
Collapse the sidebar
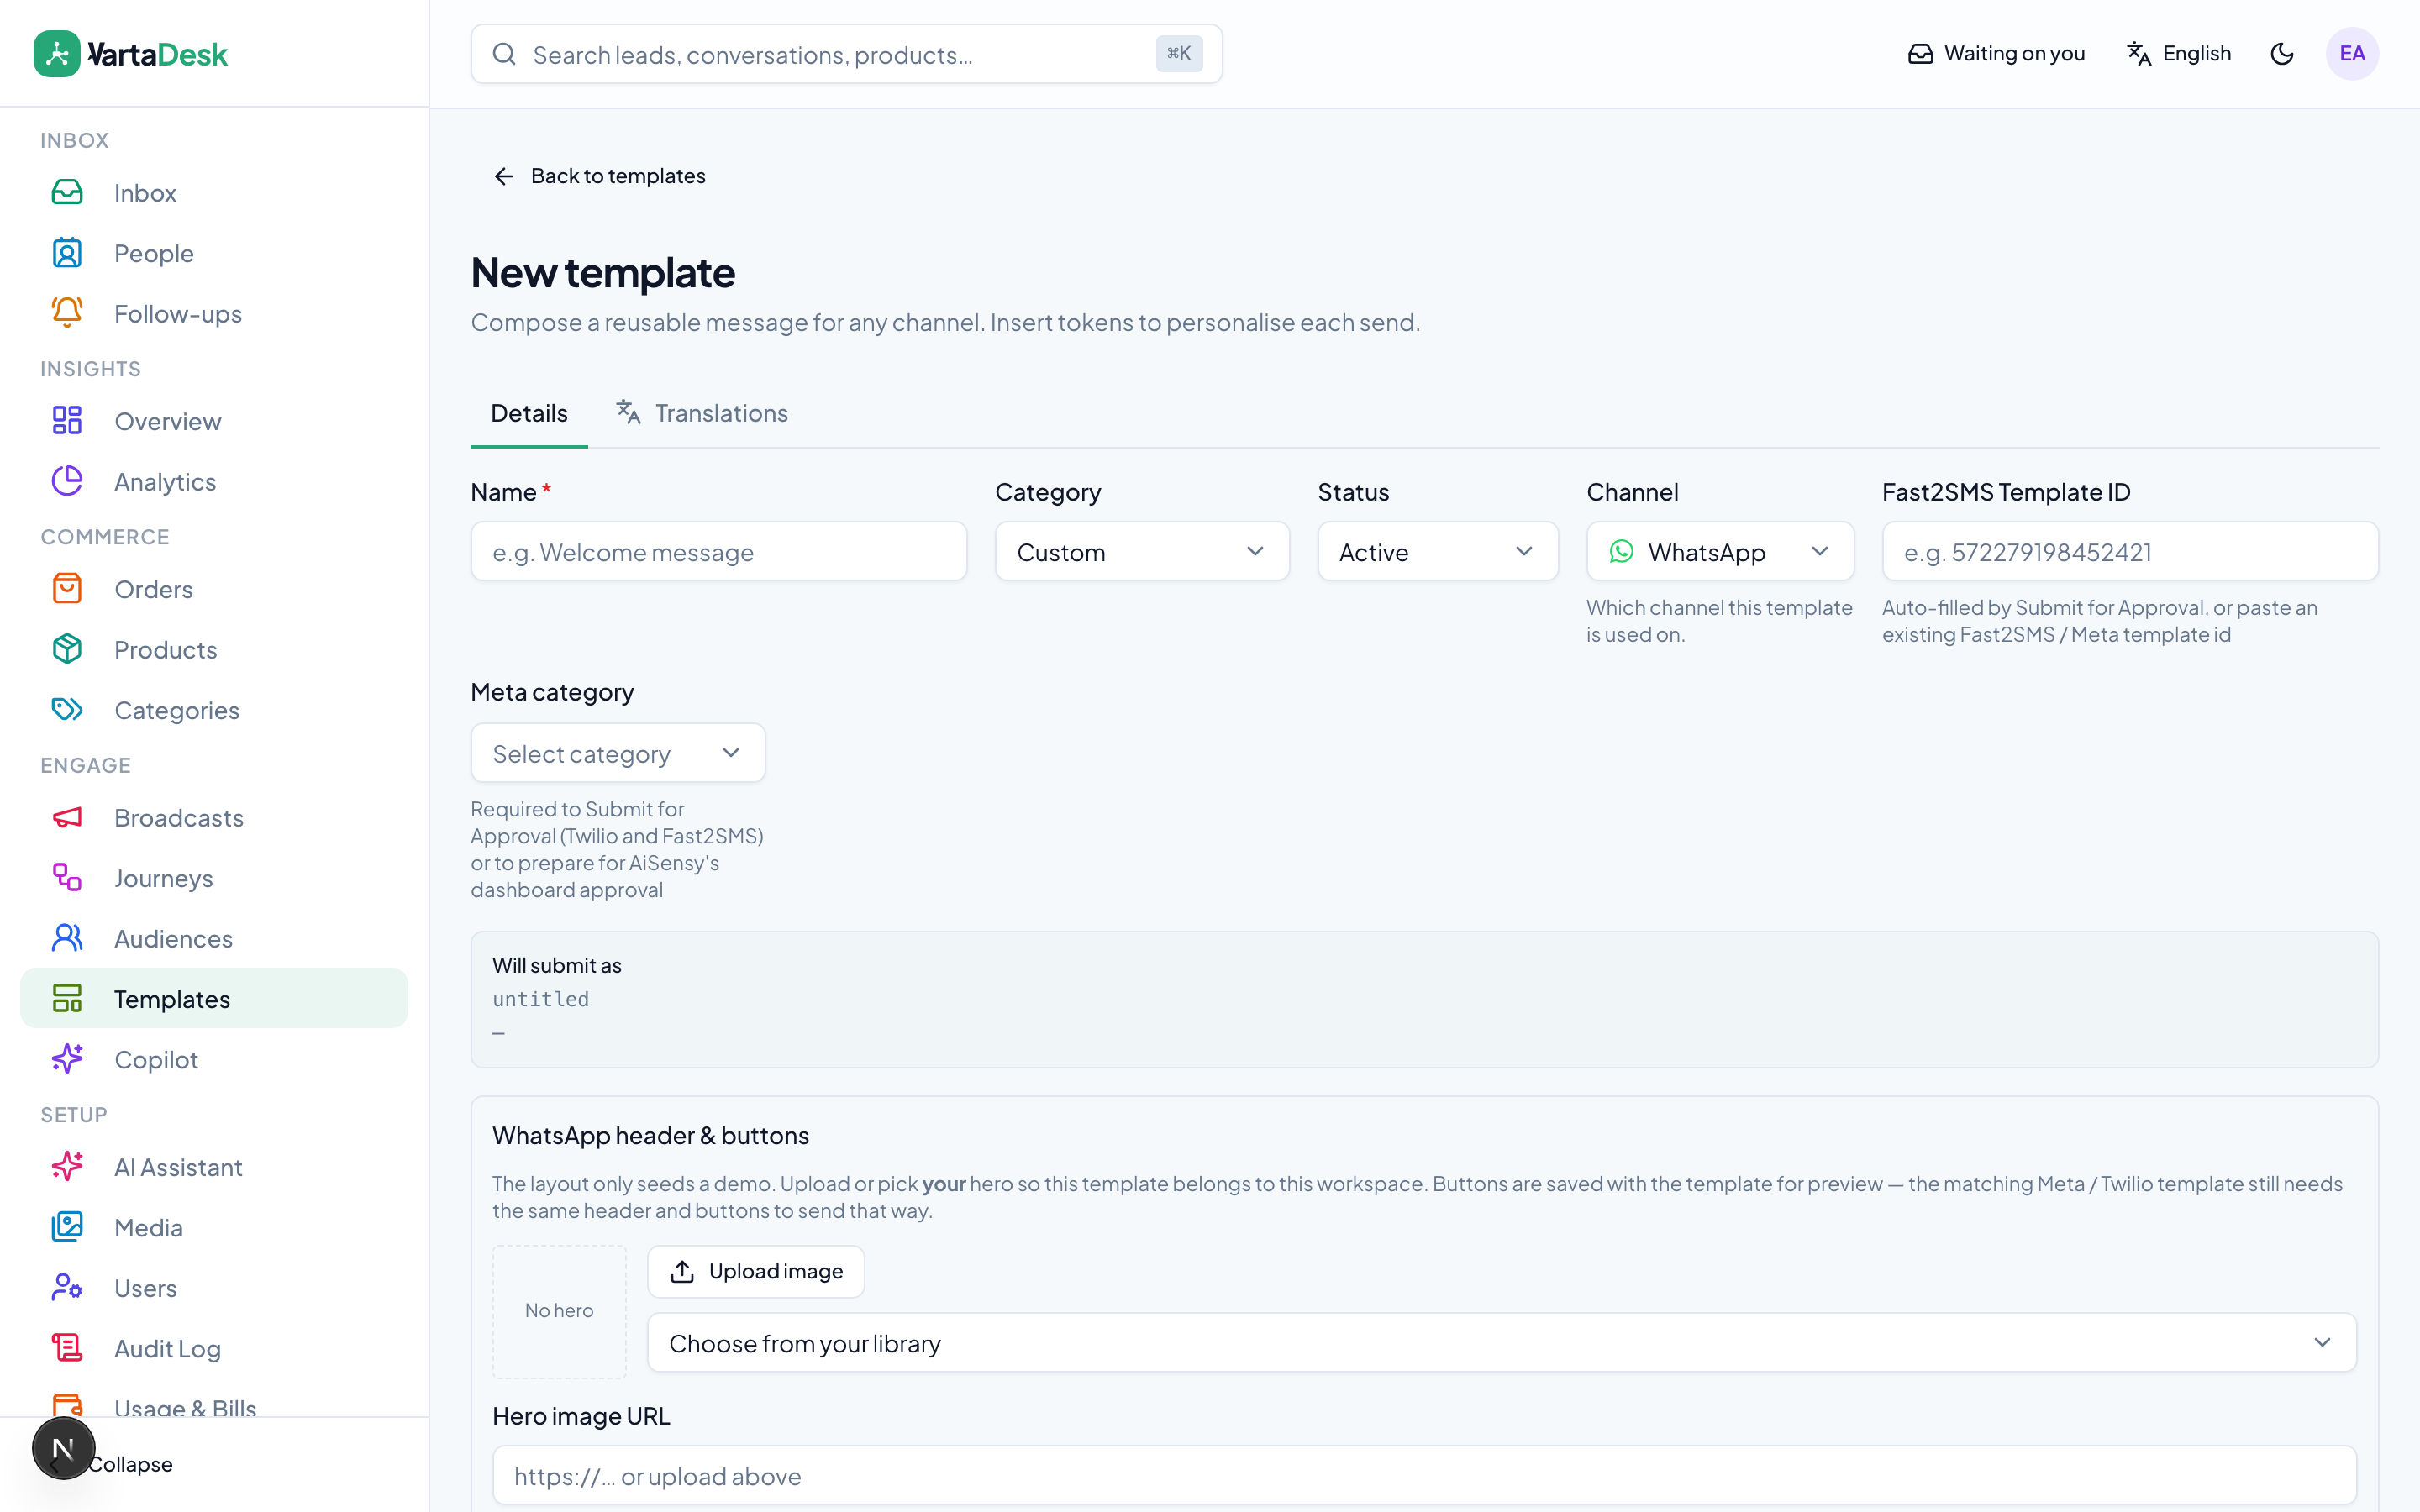130,1464
